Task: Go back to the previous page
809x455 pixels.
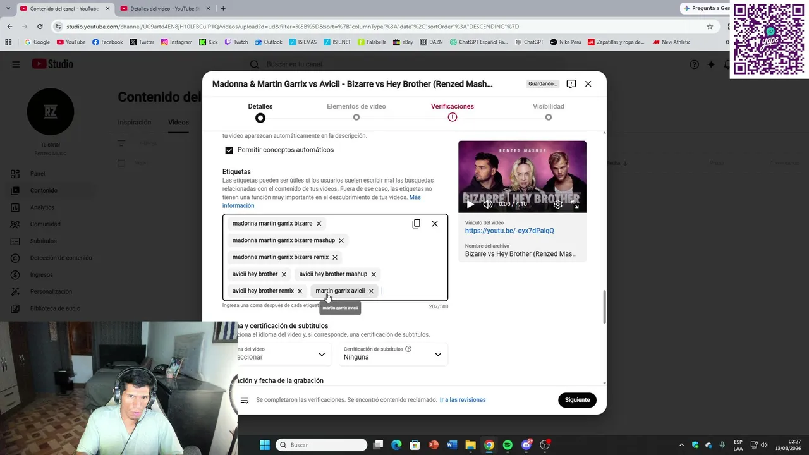Action: point(9,27)
